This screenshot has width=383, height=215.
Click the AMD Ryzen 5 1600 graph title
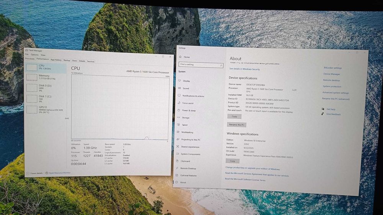tap(147, 72)
